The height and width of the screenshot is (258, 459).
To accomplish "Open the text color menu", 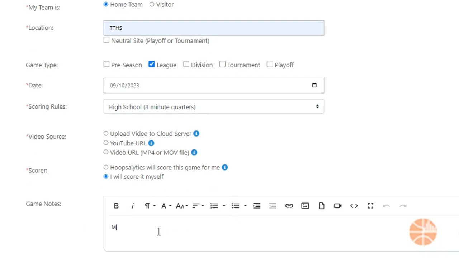I will [x=166, y=206].
